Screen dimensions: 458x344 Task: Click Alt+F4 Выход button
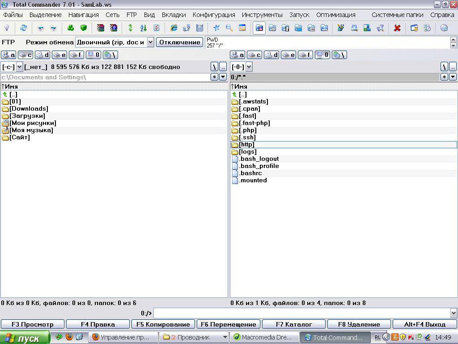pos(425,324)
